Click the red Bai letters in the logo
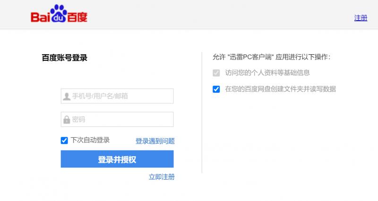 [x=41, y=17]
